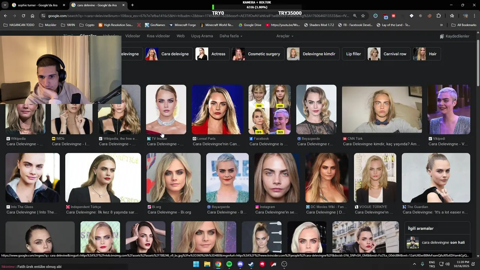Open the Into The Gloss image result
This screenshot has width=480, height=270.
click(33, 178)
